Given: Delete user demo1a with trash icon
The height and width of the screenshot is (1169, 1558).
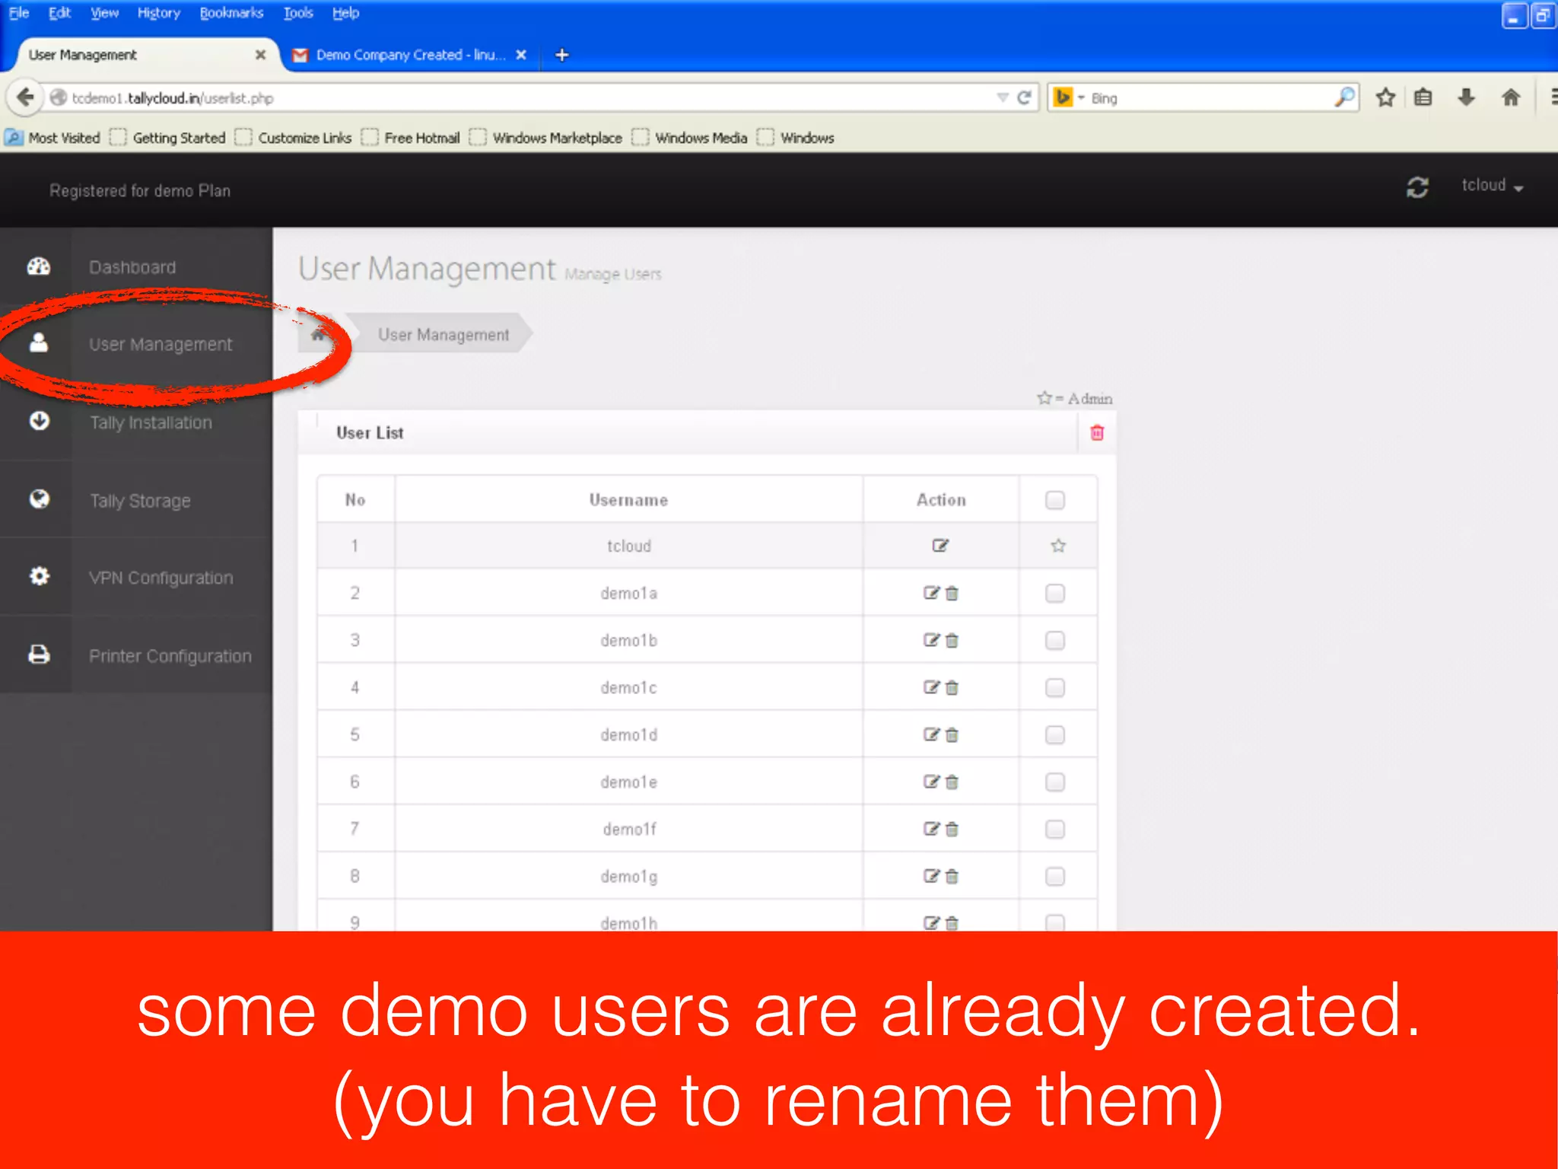Looking at the screenshot, I should click(952, 594).
